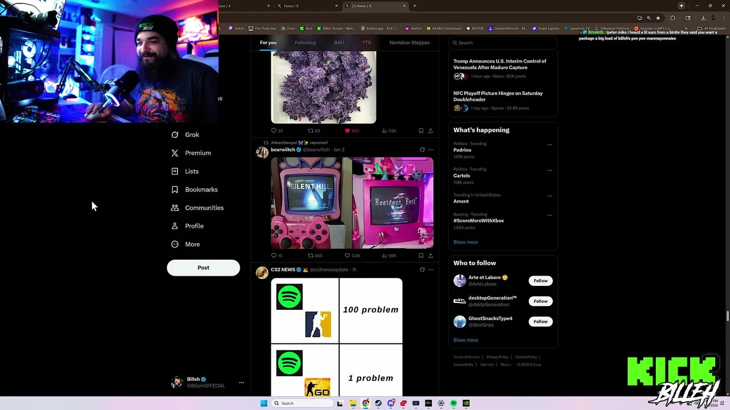Open Lists in the sidebar
This screenshot has height=410, width=730.
pos(185,171)
